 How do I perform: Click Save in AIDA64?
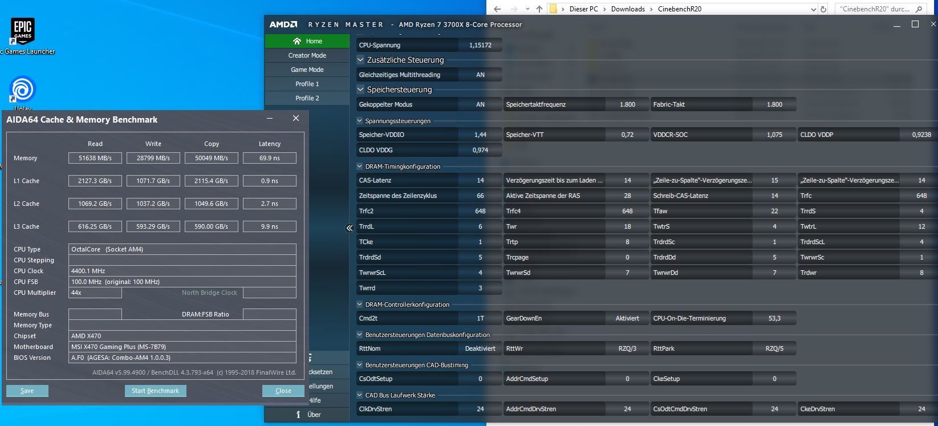(27, 391)
